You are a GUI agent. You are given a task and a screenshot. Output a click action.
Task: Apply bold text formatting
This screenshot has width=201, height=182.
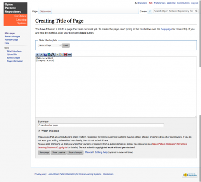pyautogui.click(x=37, y=55)
